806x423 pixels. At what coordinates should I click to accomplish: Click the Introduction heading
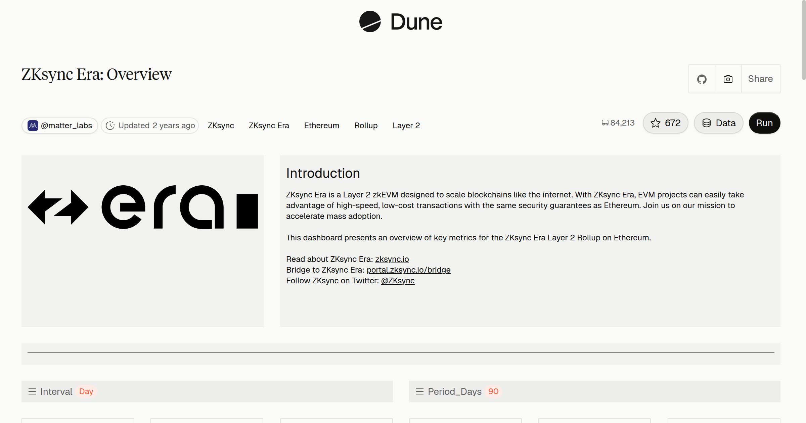323,173
